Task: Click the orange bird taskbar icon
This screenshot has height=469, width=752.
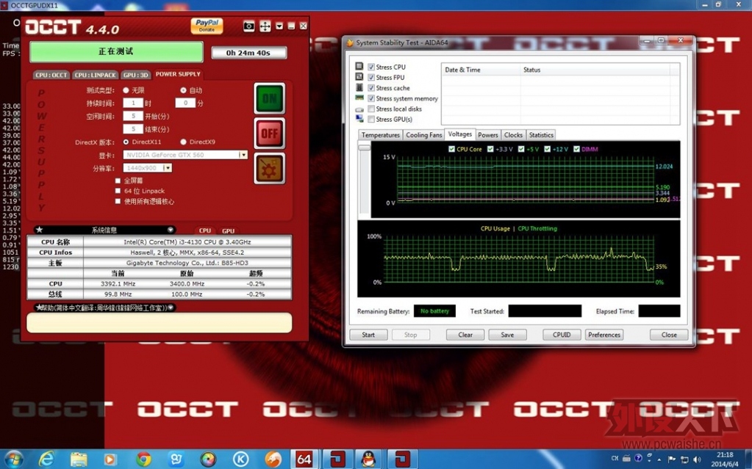Action: (x=273, y=459)
